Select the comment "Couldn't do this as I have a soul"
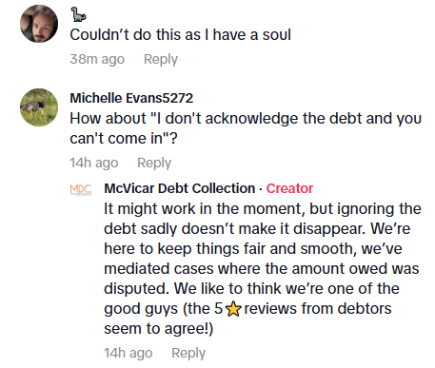Image resolution: width=435 pixels, height=368 pixels. click(180, 35)
